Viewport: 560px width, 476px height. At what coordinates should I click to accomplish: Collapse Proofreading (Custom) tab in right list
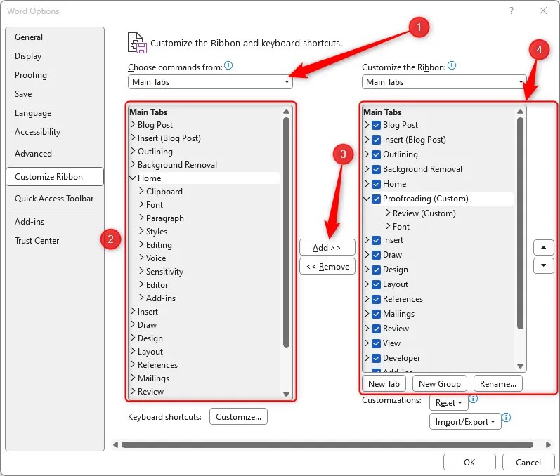(x=367, y=199)
